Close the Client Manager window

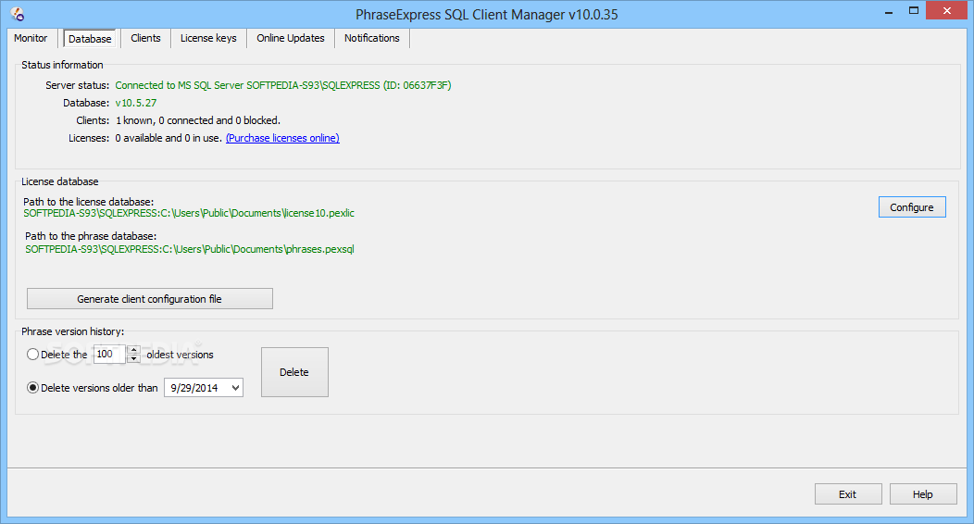pyautogui.click(x=946, y=10)
